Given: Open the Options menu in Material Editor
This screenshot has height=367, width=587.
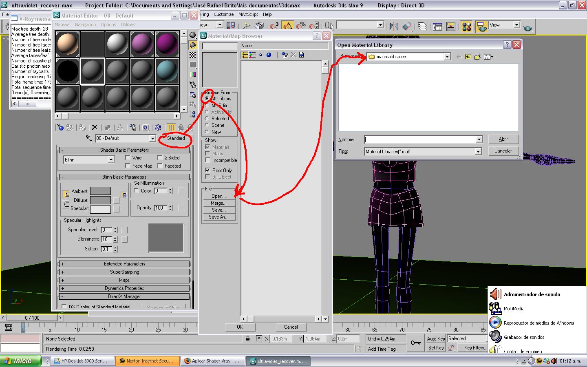Looking at the screenshot, I should click(108, 24).
